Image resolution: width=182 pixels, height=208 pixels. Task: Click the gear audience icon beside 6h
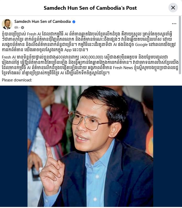[x=23, y=28]
